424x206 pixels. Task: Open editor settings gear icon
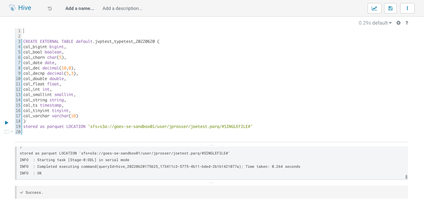tap(398, 23)
